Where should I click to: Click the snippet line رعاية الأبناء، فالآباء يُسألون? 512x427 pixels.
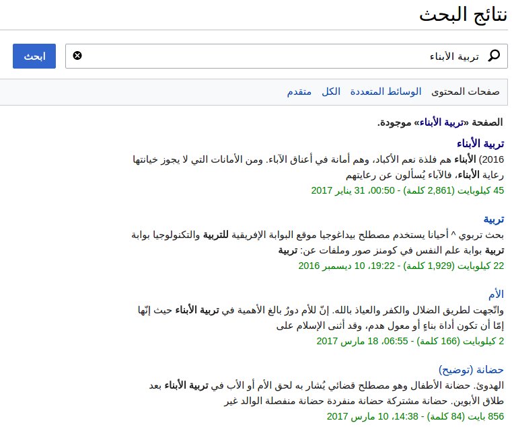425,176
